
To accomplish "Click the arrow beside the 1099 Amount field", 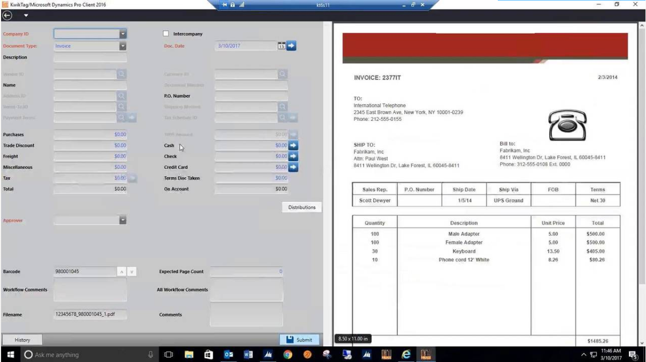I will tap(293, 134).
